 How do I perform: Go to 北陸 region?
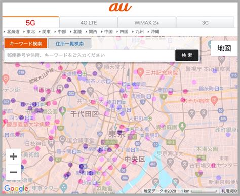point(77,32)
